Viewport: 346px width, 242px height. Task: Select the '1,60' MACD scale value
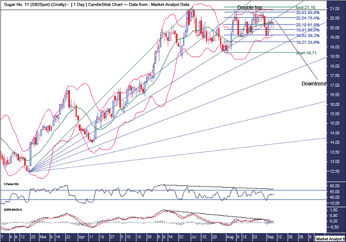334,210
